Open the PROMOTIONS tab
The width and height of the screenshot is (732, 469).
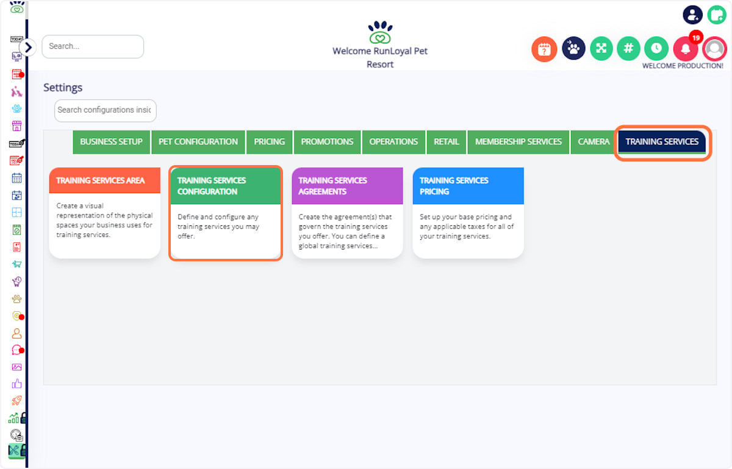click(327, 141)
